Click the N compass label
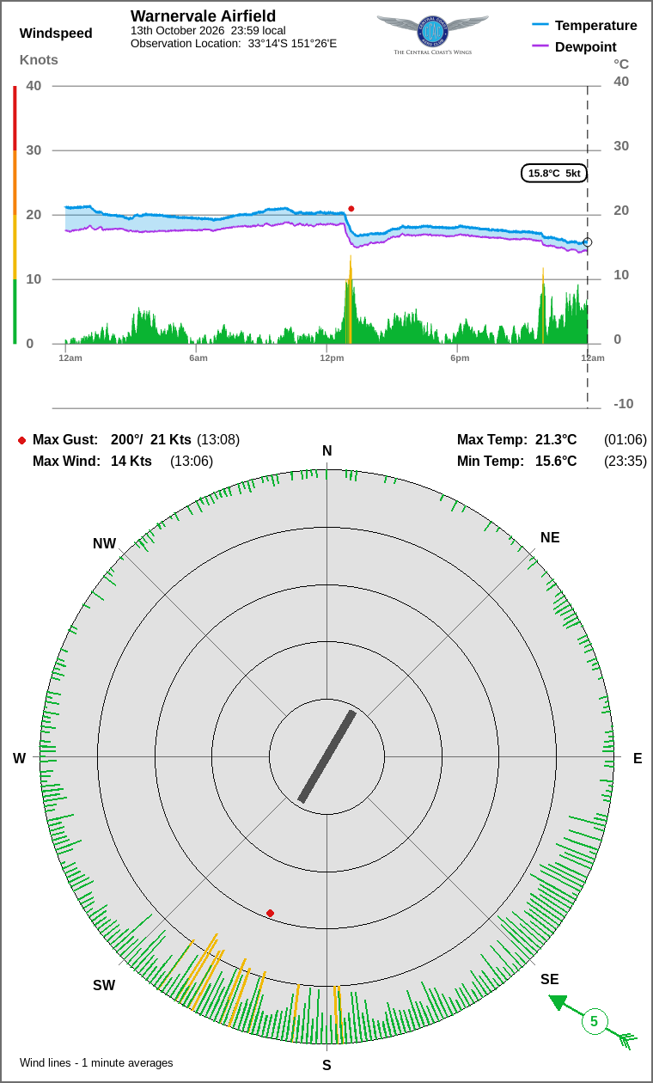 tap(326, 451)
